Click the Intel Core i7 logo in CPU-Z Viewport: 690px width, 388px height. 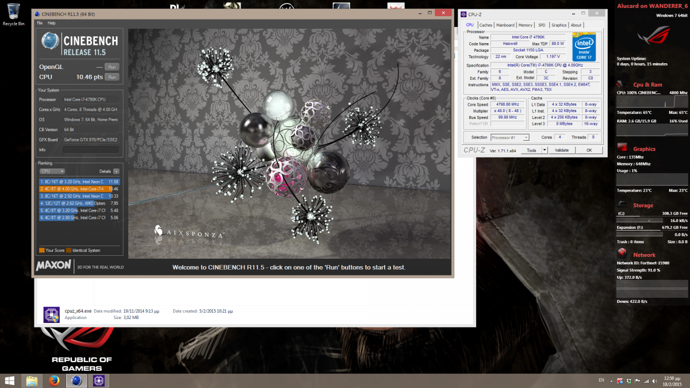[x=584, y=47]
